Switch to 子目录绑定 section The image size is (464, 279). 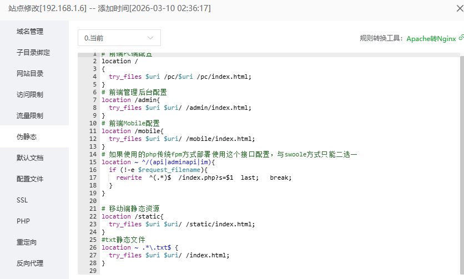click(x=33, y=53)
